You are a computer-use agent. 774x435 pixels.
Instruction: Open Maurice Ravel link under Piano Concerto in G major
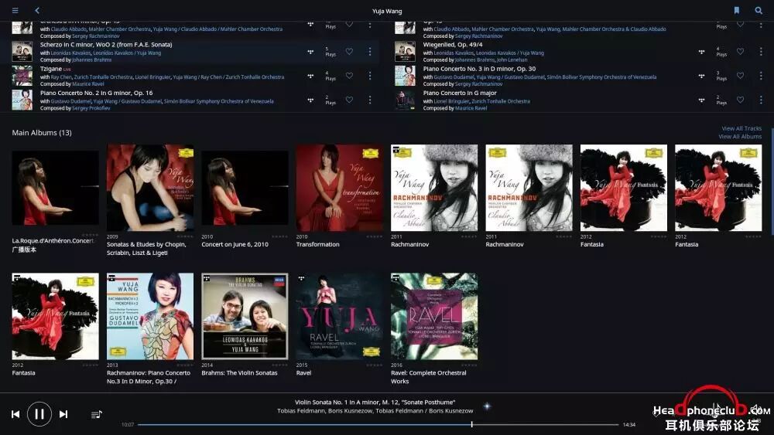pos(471,108)
